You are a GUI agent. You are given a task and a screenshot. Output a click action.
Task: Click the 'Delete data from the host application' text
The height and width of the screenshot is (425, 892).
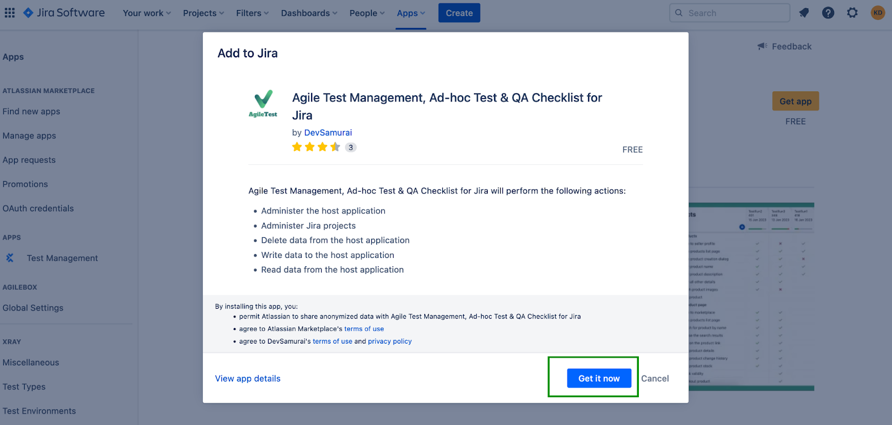click(x=336, y=241)
